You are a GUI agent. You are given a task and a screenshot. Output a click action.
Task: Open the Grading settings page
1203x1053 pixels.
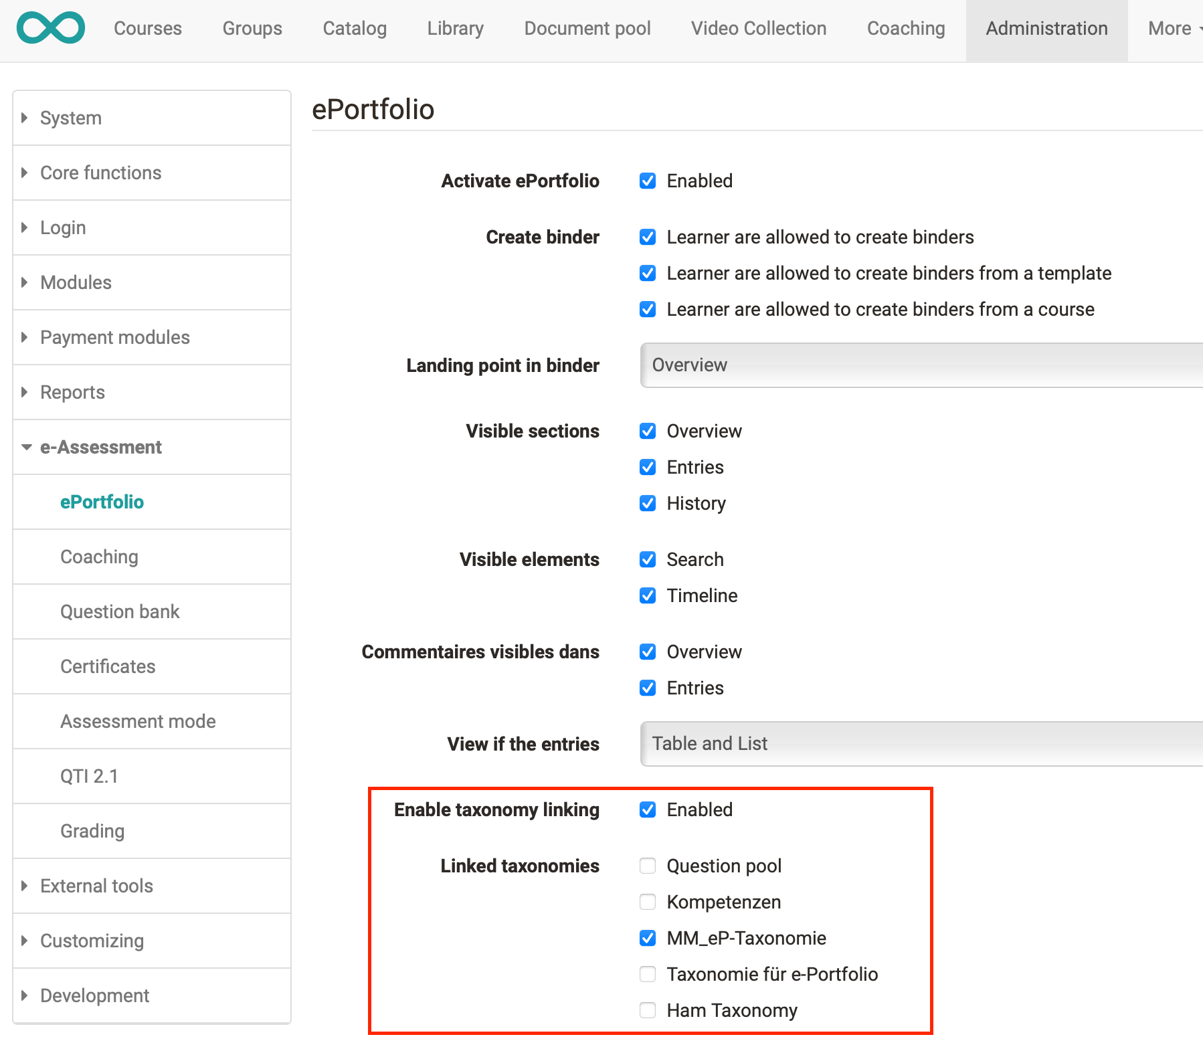coord(92,830)
